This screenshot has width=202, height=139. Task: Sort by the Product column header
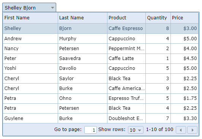[126, 18]
